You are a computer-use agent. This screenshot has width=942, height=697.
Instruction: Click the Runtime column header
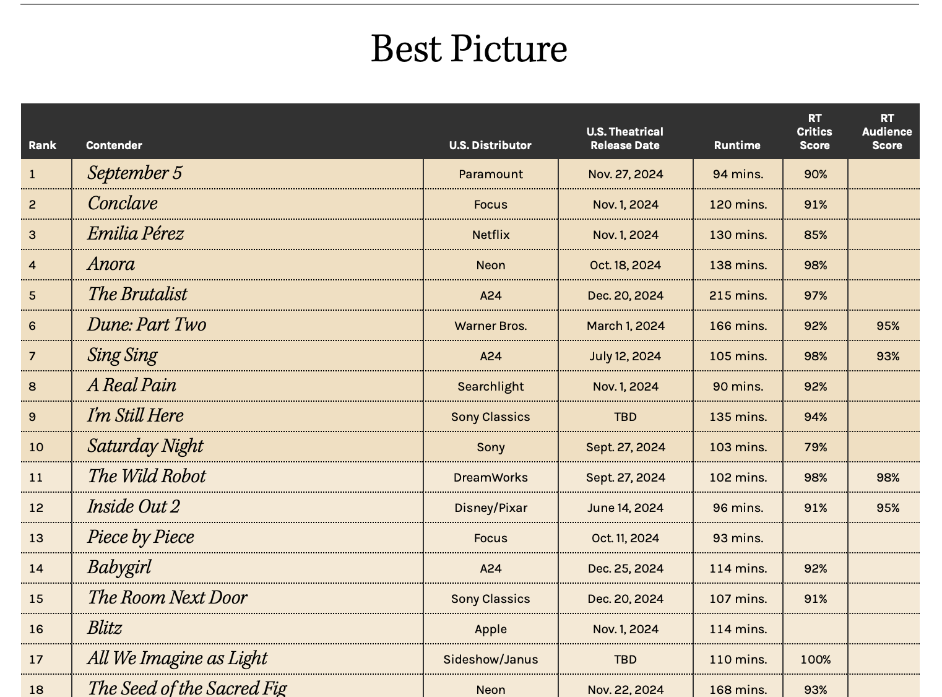pyautogui.click(x=737, y=145)
